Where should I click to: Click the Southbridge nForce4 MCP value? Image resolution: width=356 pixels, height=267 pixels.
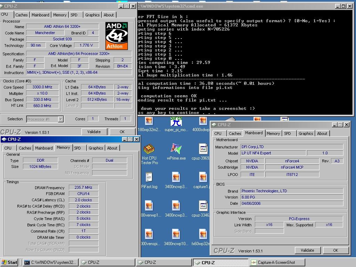292,167
